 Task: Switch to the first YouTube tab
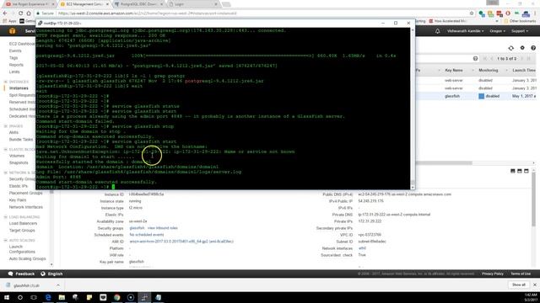tap(30, 4)
